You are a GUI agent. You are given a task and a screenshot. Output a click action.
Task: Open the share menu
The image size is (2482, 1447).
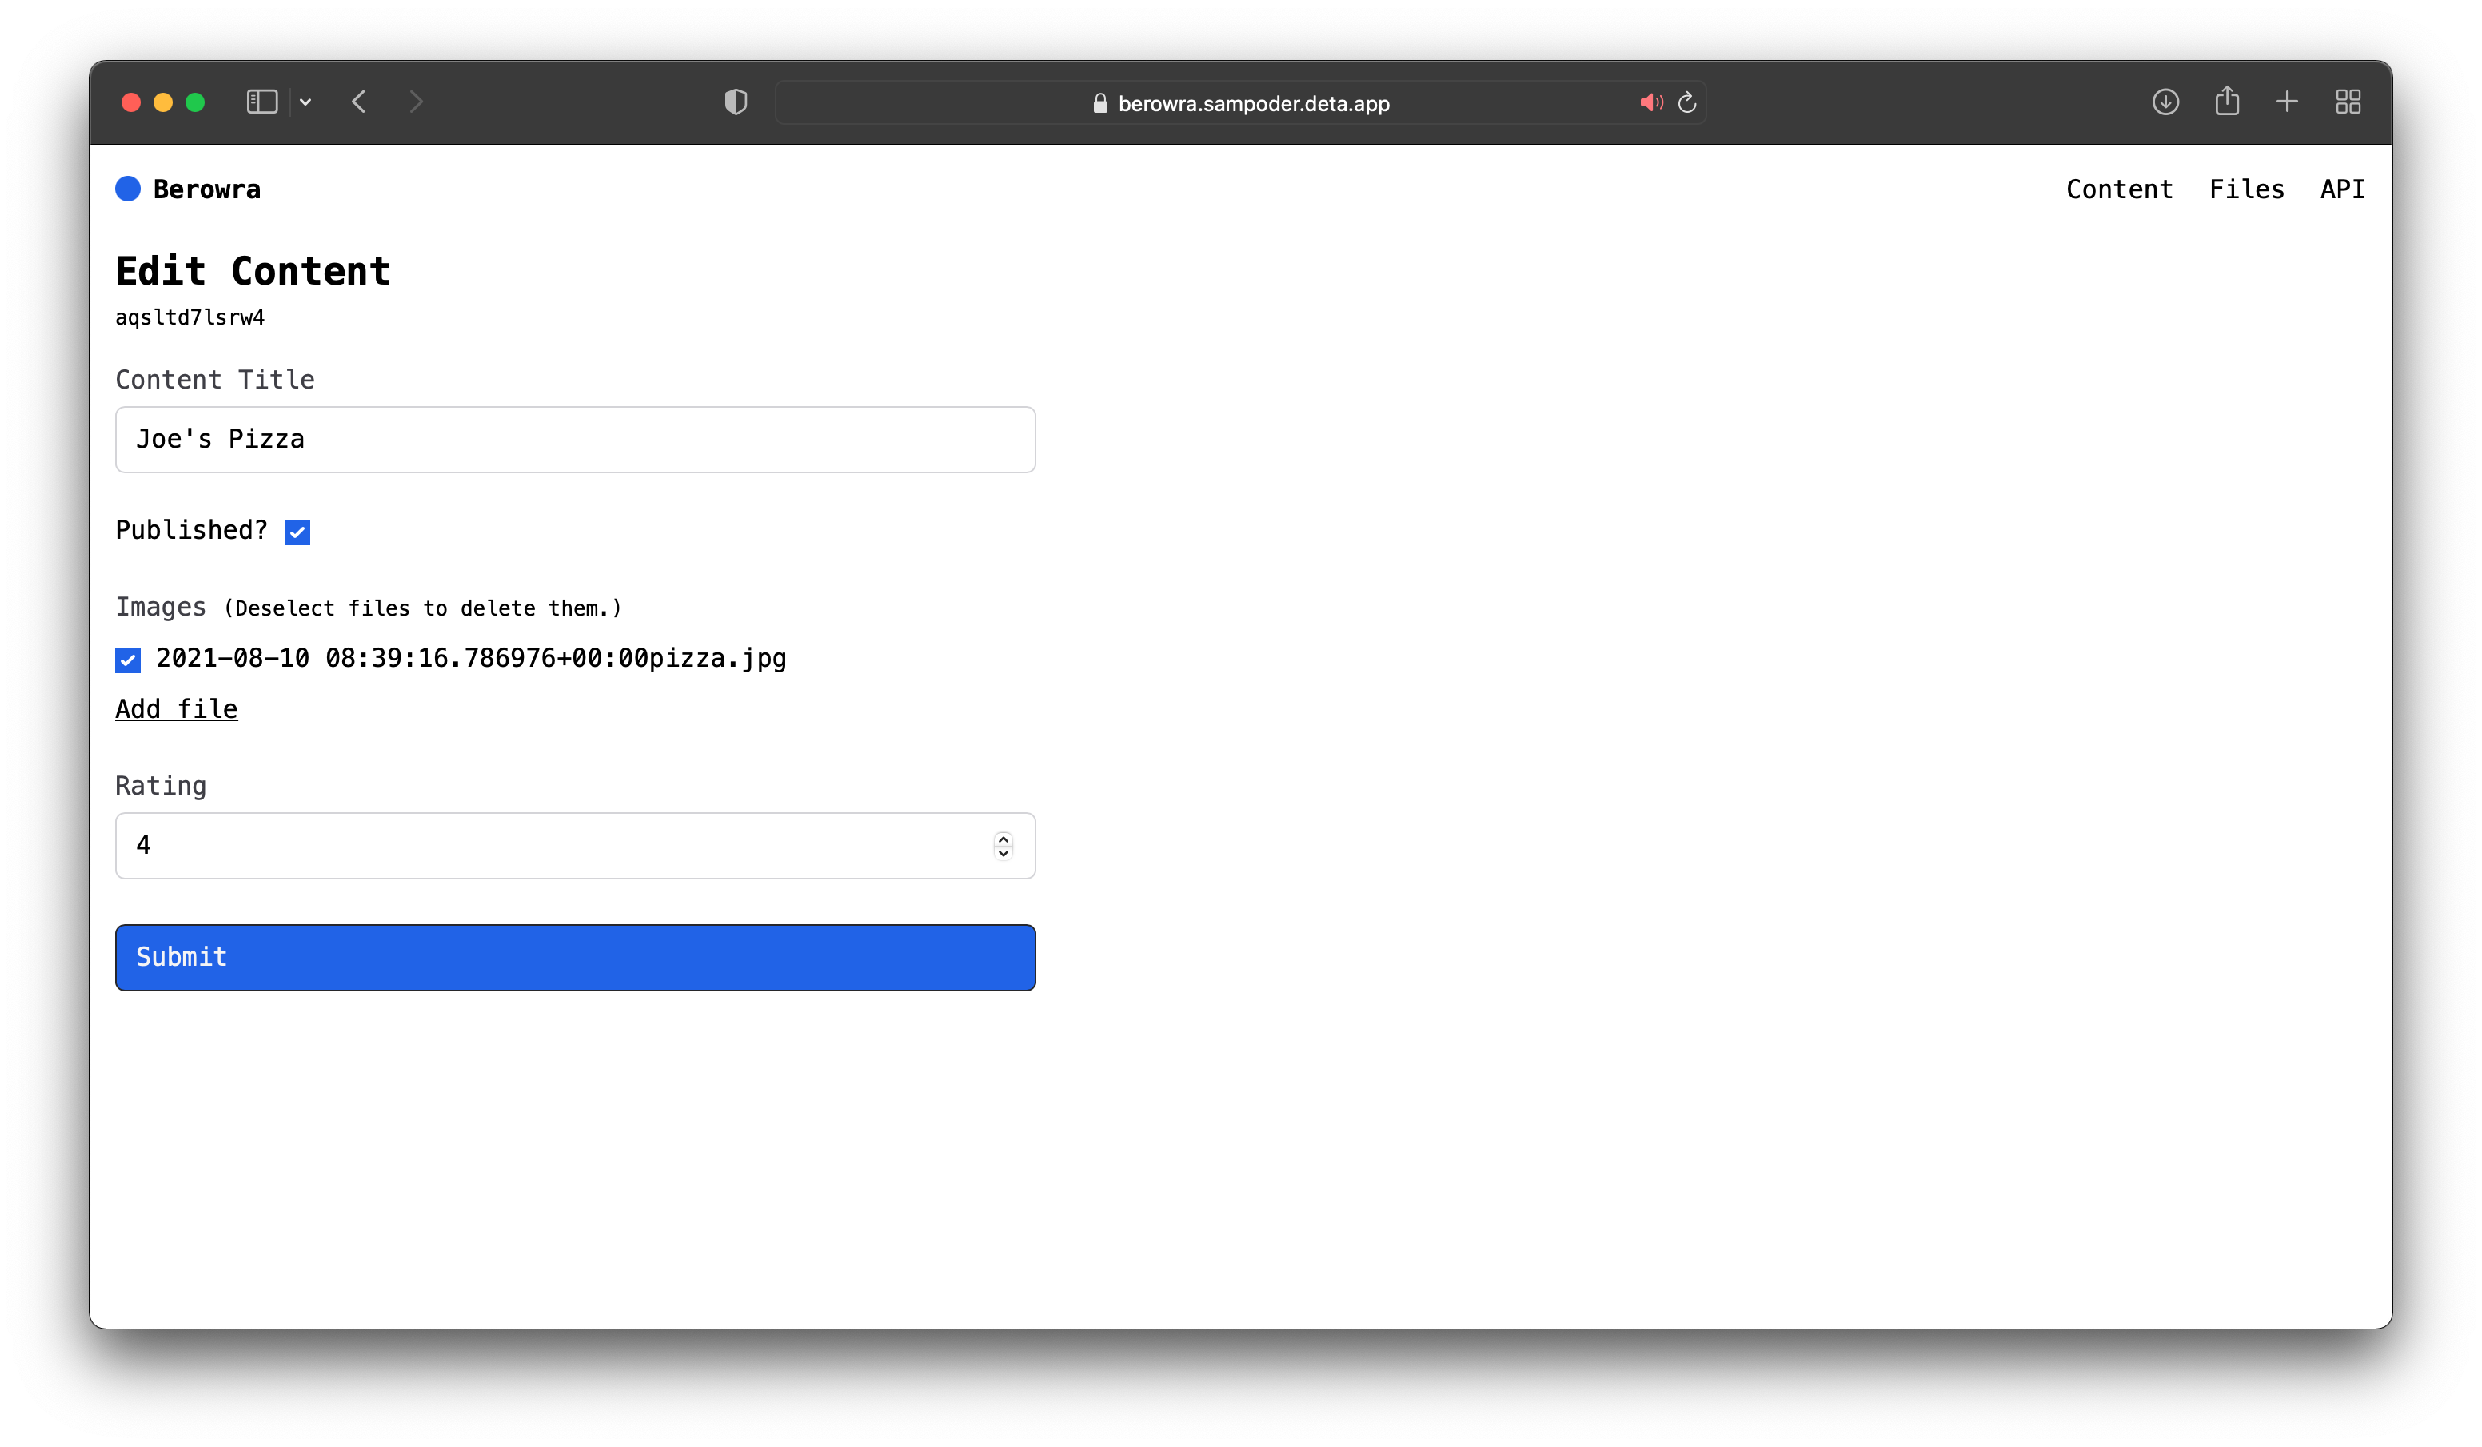[x=2227, y=101]
